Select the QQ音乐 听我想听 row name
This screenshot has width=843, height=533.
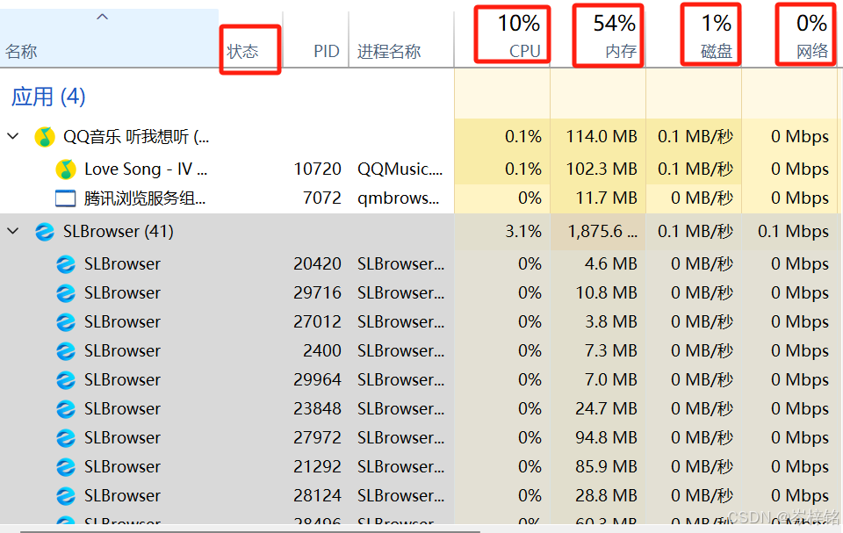pos(136,137)
